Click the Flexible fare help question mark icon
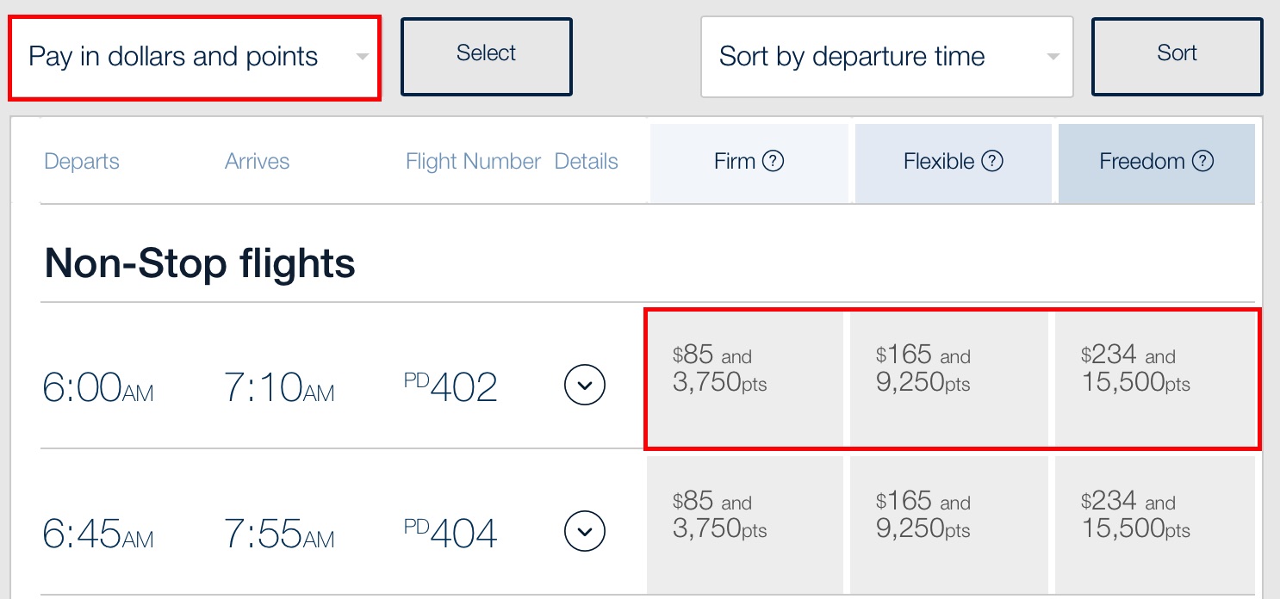This screenshot has width=1280, height=599. click(x=992, y=161)
